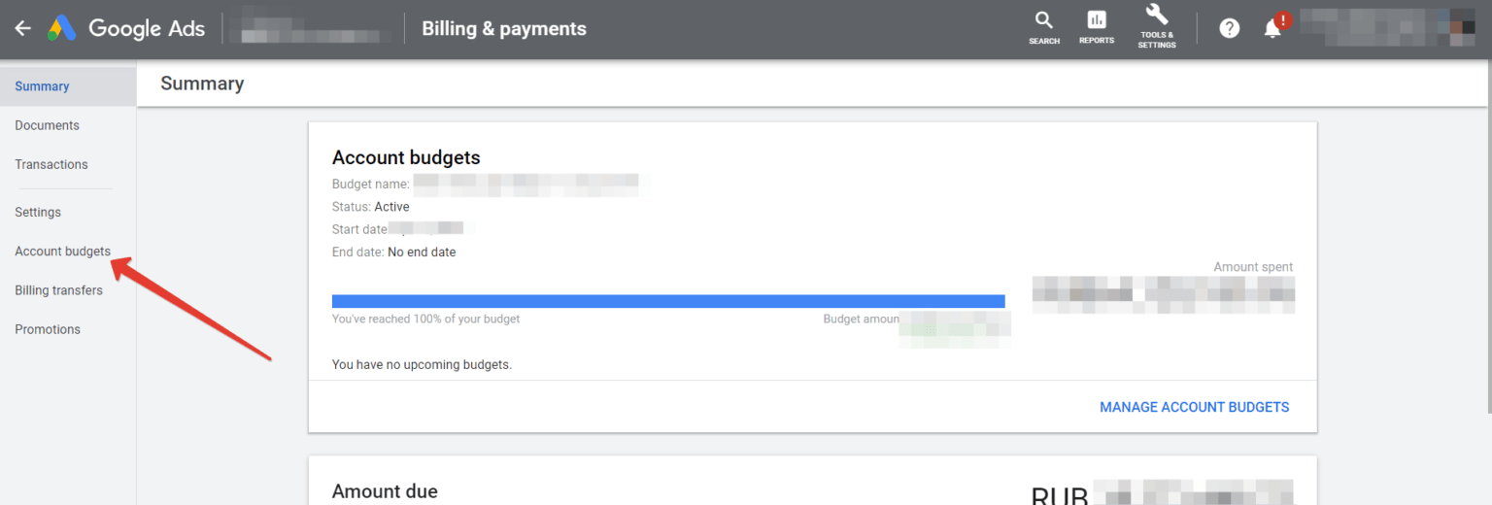
Task: Go to Transactions page
Action: coord(51,164)
